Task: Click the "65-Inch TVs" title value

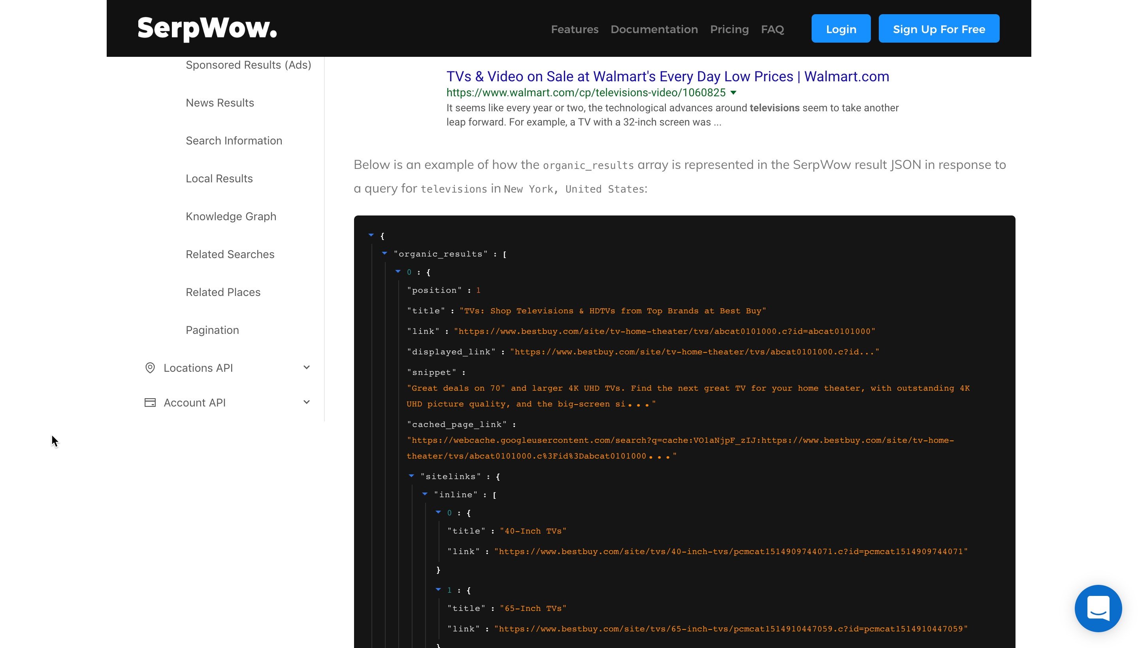Action: pos(533,609)
